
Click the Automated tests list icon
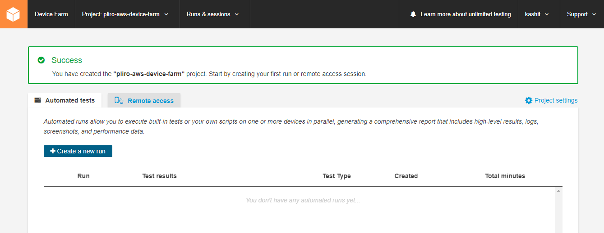[x=38, y=100]
